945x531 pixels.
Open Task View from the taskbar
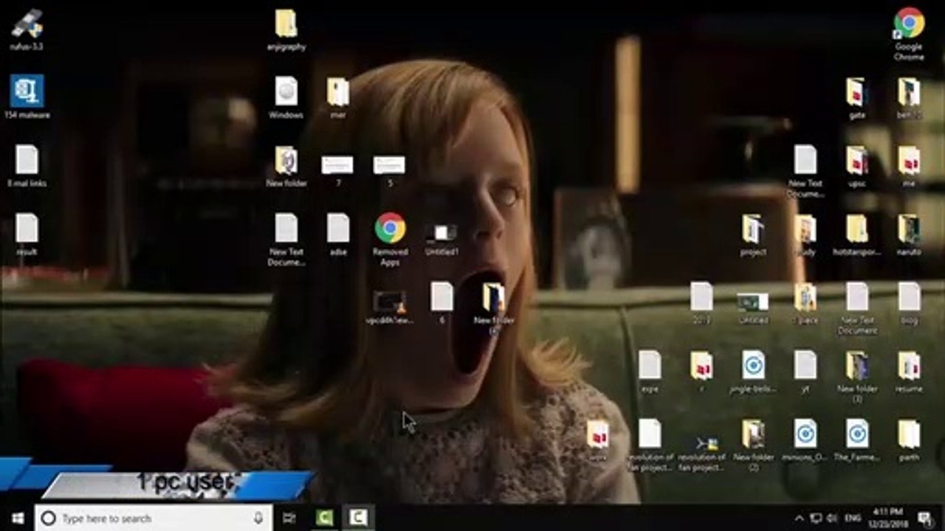click(289, 518)
